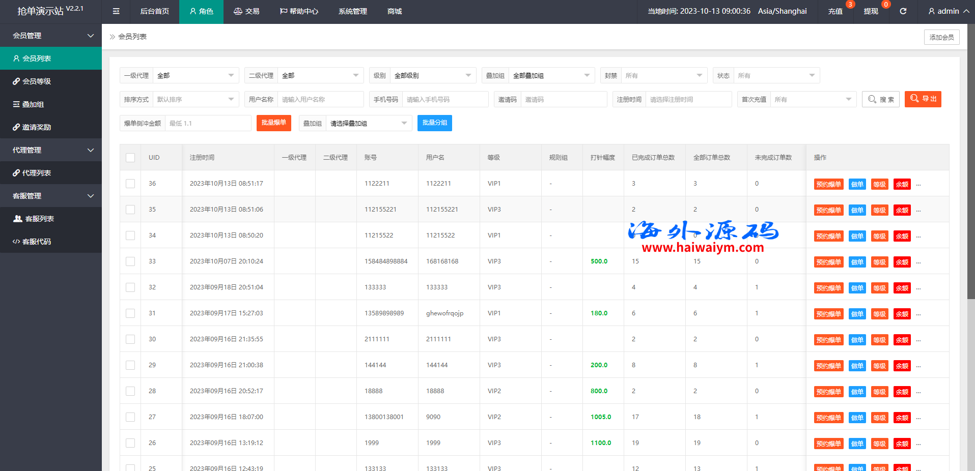The width and height of the screenshot is (975, 471).
Task: Open the 系统管理 top menu
Action: [x=352, y=11]
